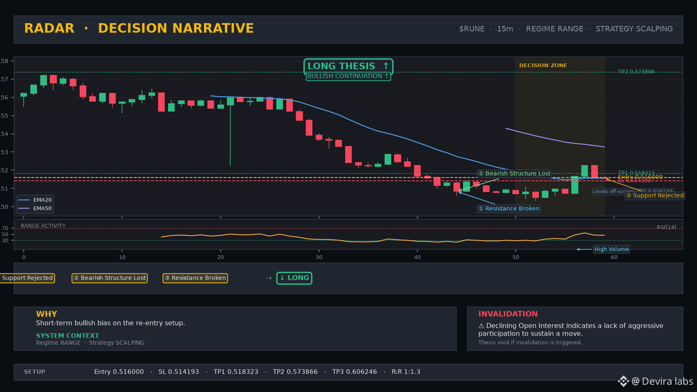Screen dimensions: 697x392
Task: Click the INVALIDATION heading
Action: (508, 314)
